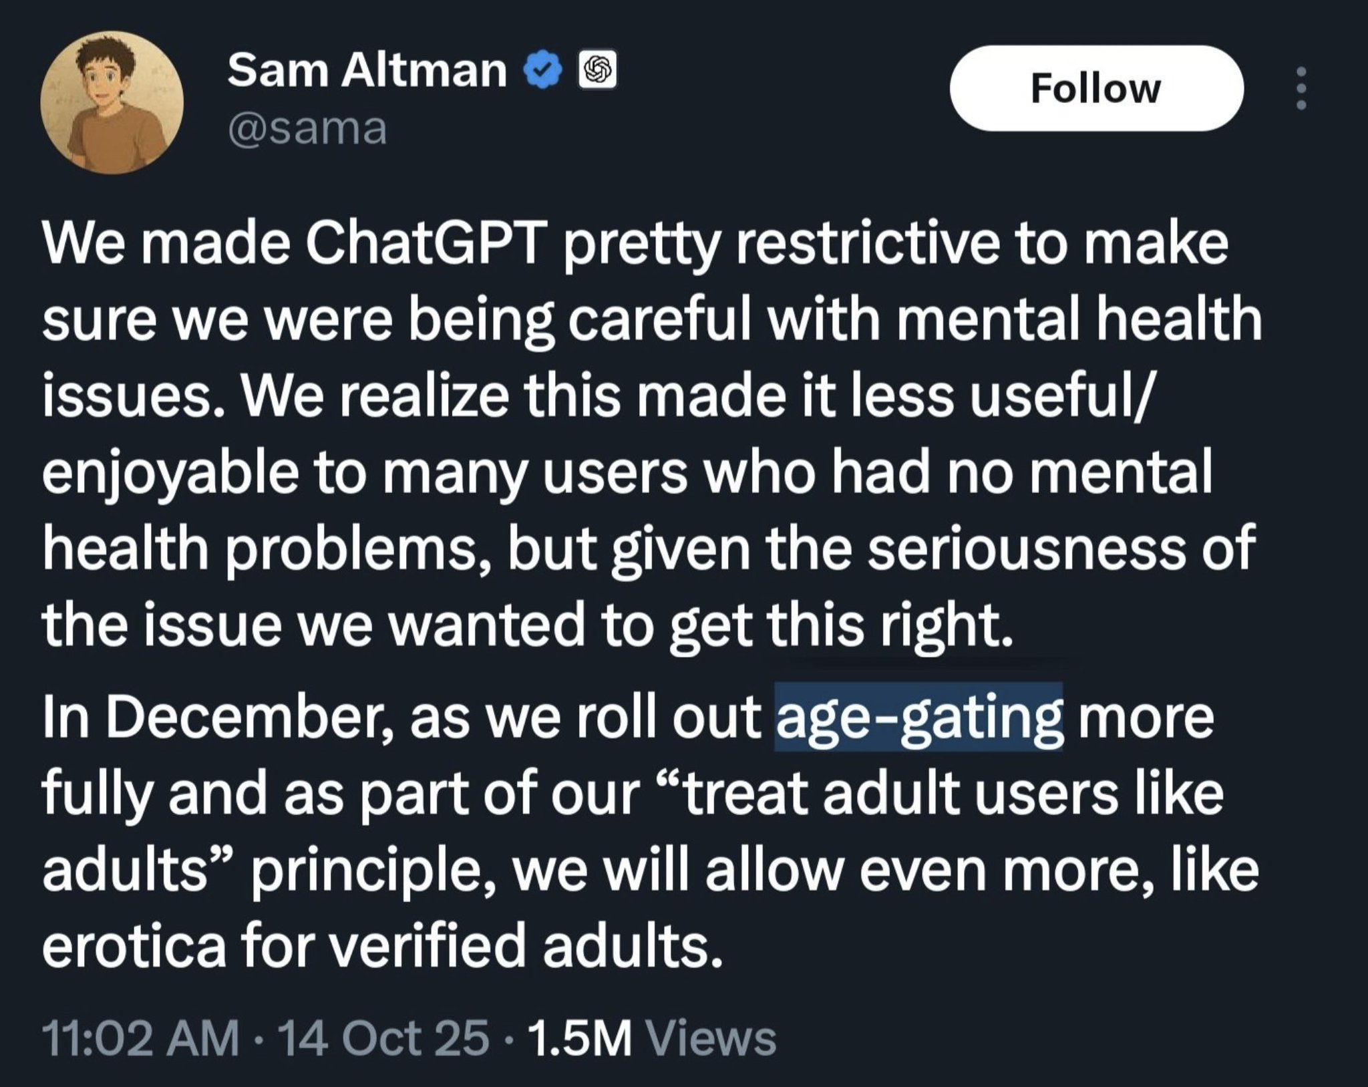
Task: Click the blue verified checkmark badge
Action: pyautogui.click(x=544, y=70)
